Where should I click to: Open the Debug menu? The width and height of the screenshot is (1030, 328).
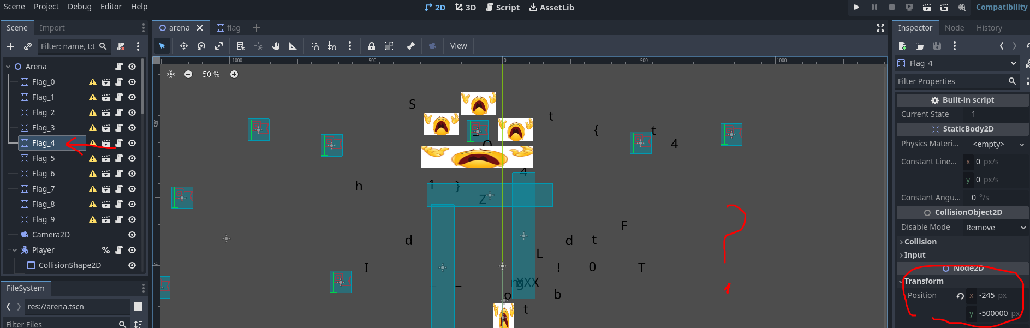[80, 7]
